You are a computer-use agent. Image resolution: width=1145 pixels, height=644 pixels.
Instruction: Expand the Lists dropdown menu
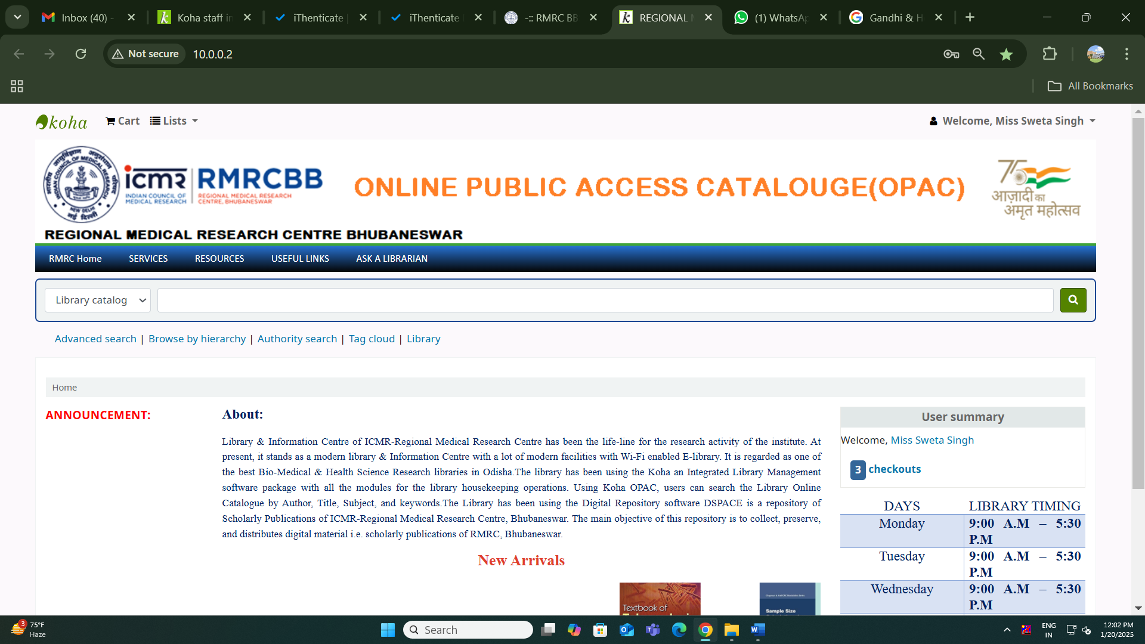174,121
